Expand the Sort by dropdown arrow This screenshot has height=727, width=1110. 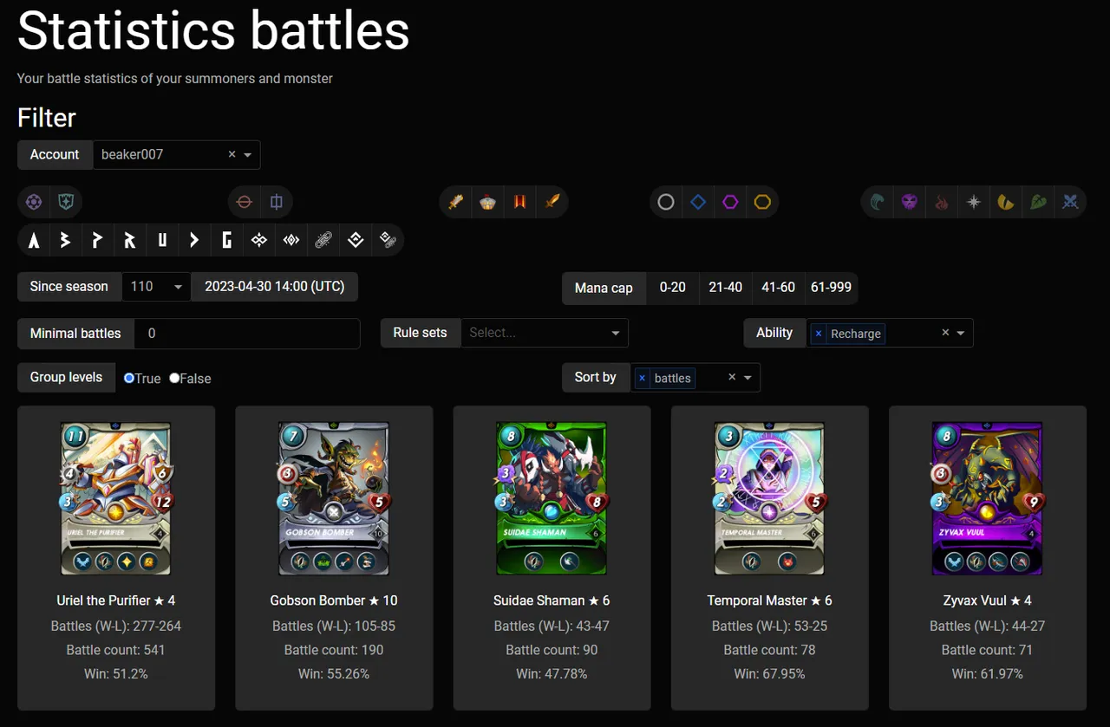[748, 378]
